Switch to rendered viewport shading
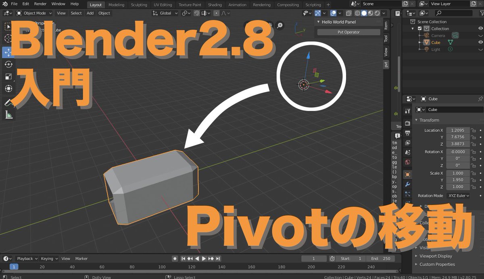Viewport: 484px width, 279px height. coord(377,13)
